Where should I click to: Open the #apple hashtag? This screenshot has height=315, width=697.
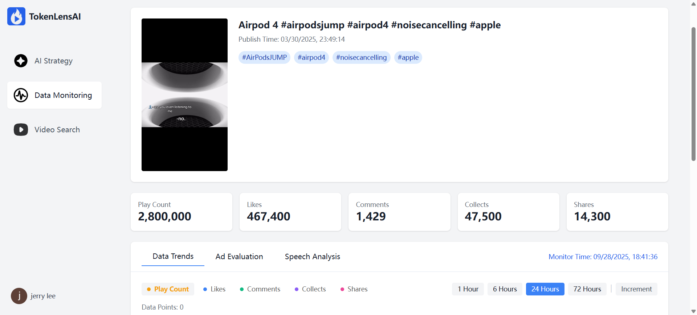pyautogui.click(x=408, y=57)
